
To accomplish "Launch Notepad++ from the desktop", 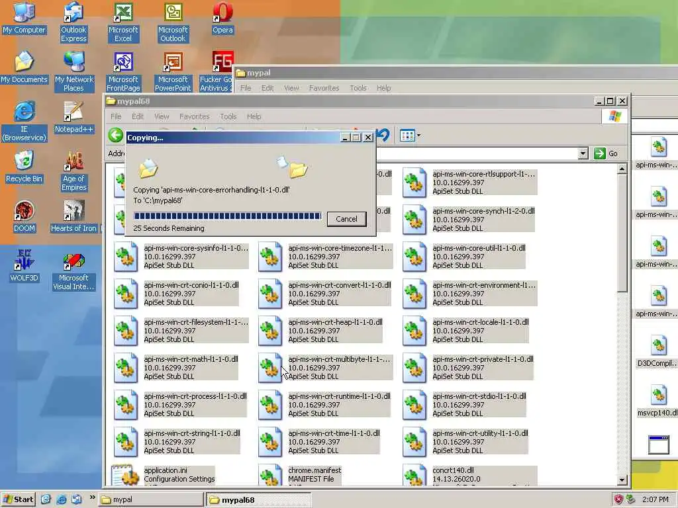I will click(x=73, y=118).
